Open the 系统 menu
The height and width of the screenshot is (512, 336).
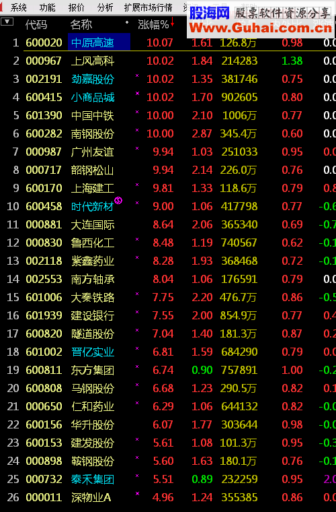pos(19,7)
